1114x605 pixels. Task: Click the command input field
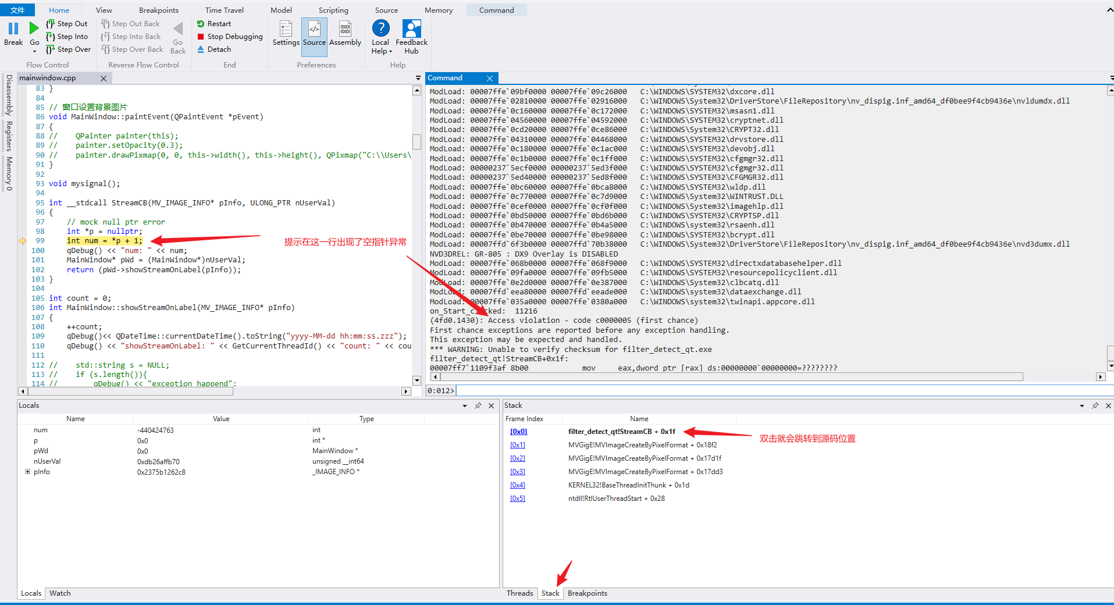point(784,390)
